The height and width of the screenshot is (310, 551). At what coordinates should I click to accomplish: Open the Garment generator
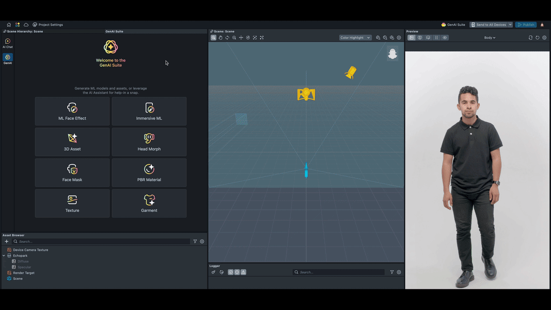coord(149,204)
